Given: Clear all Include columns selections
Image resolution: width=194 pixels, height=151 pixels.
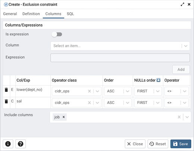Looking at the screenshot, I should tap(179, 117).
